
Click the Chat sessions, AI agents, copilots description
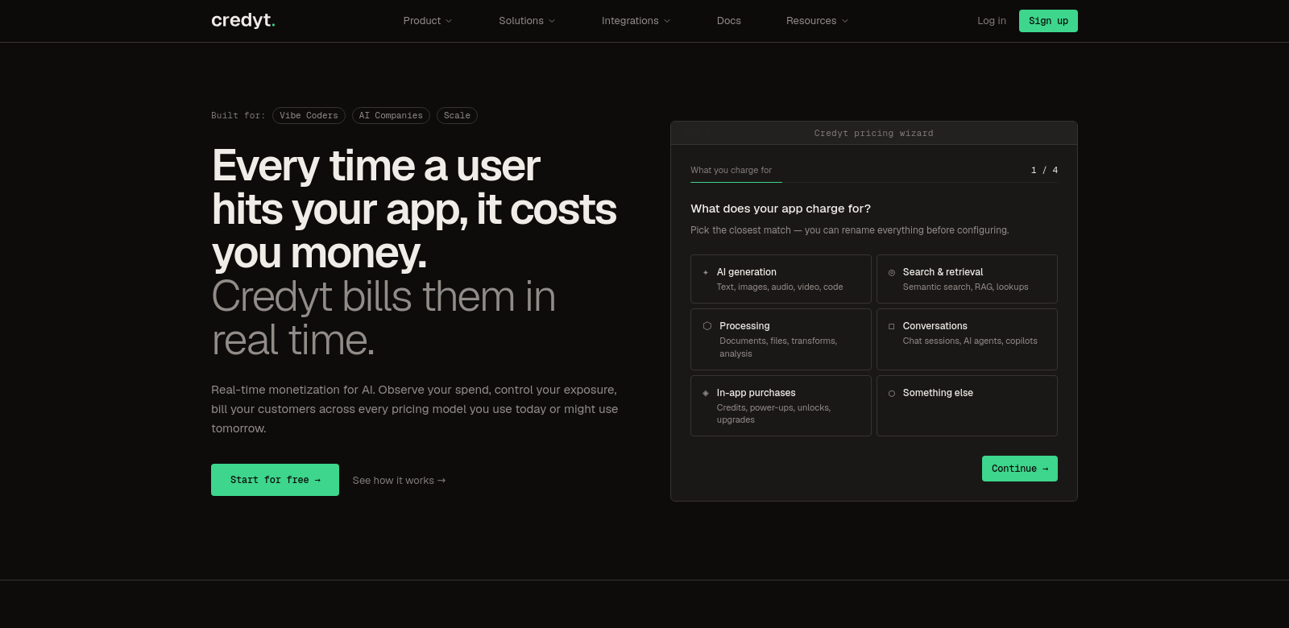click(x=970, y=341)
